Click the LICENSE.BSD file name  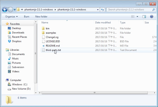click(x=53, y=41)
